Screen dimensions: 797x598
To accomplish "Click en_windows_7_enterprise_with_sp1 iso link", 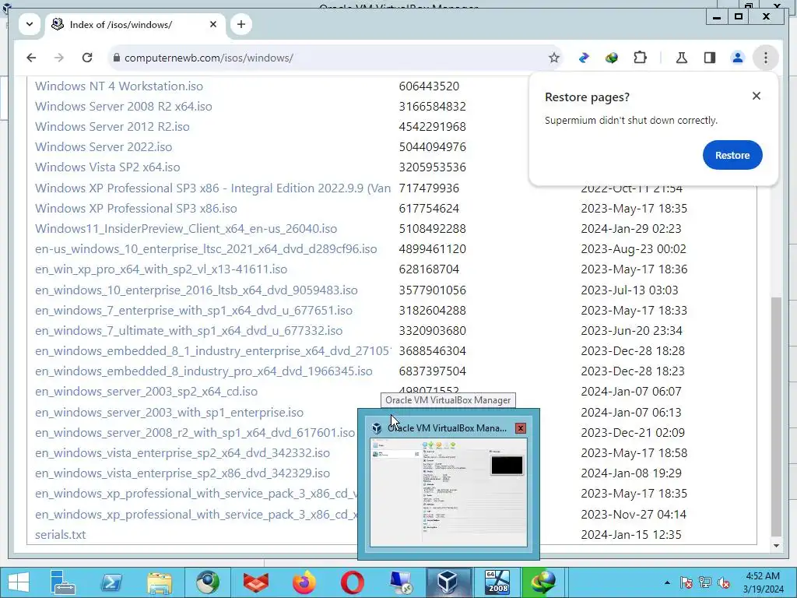I will tap(194, 311).
